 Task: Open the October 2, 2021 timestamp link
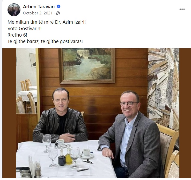click(x=38, y=13)
